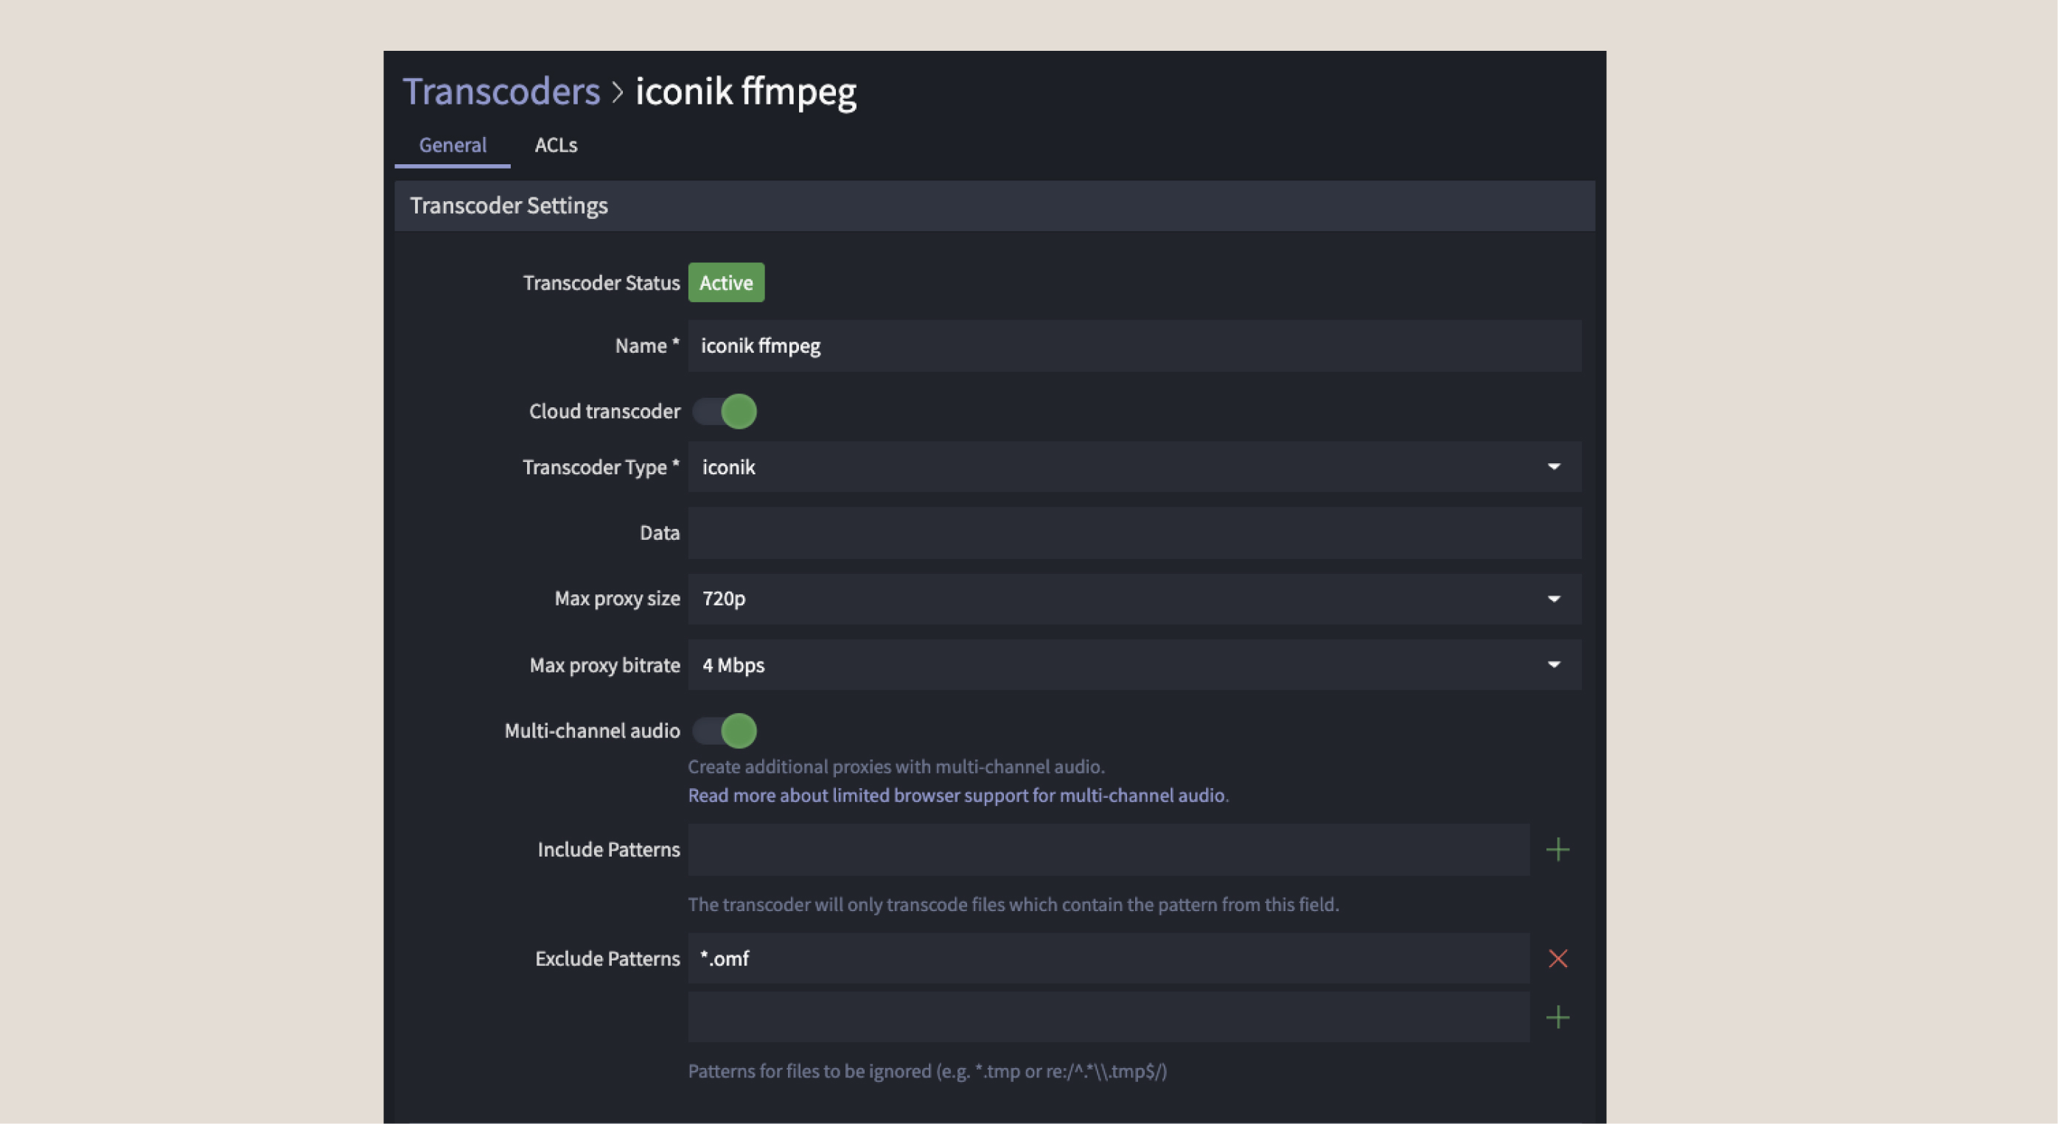Disable the Cloud transcoder switch
The width and height of the screenshot is (2058, 1124).
(725, 411)
